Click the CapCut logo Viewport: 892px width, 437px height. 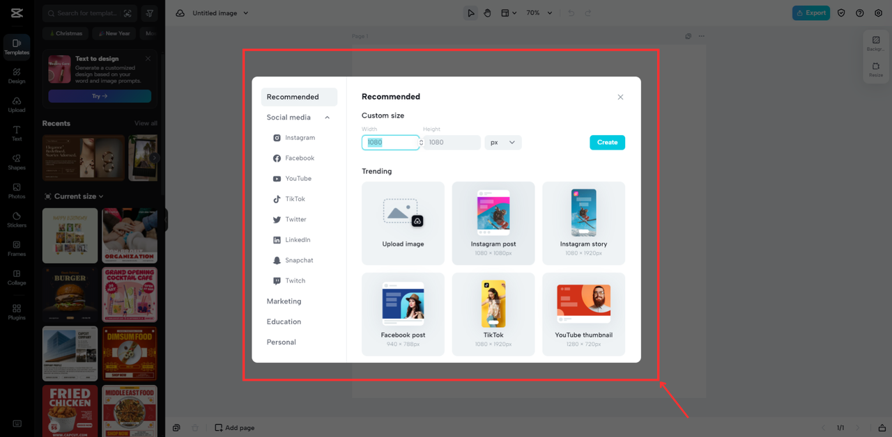[17, 13]
